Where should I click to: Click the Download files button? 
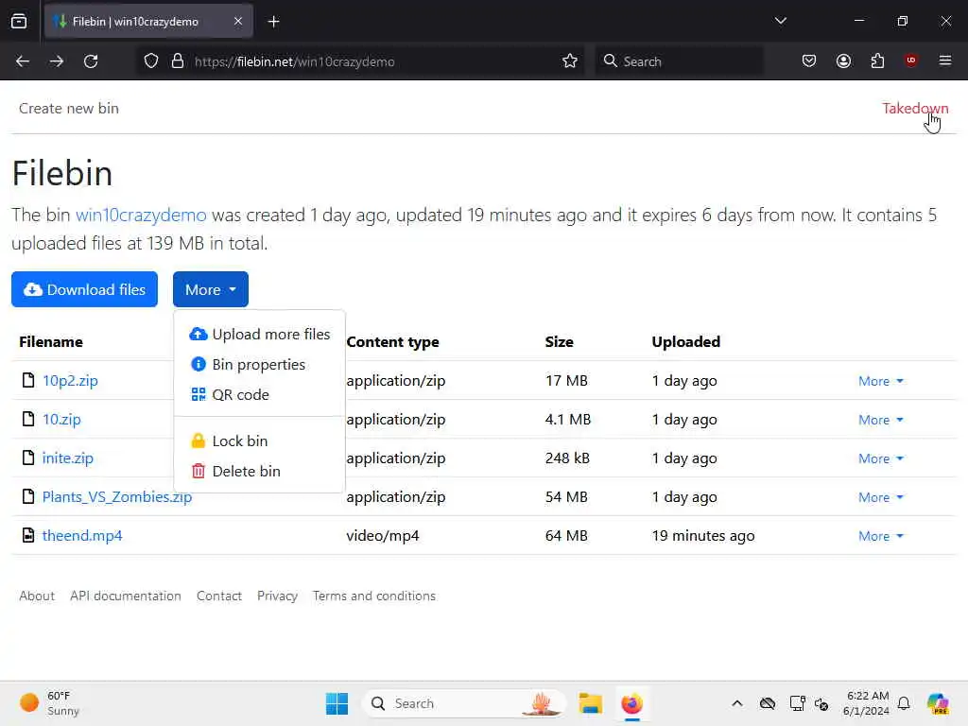84,289
